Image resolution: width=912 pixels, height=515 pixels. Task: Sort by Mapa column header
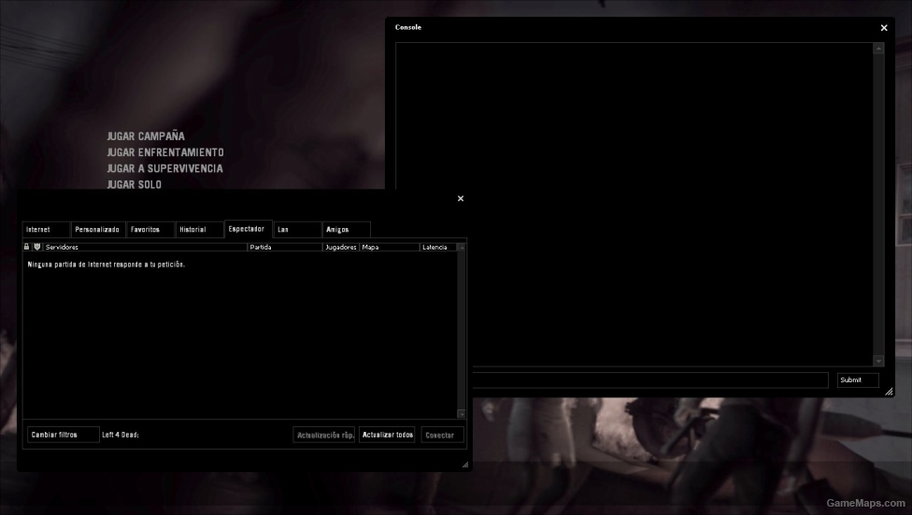click(x=390, y=248)
